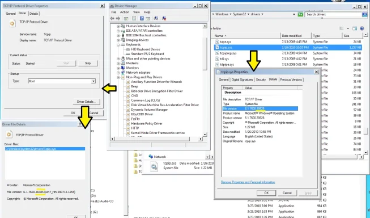370x218 pixels.
Task: Select Kernel Mode Driver Frameworks service entry
Action: point(158,133)
